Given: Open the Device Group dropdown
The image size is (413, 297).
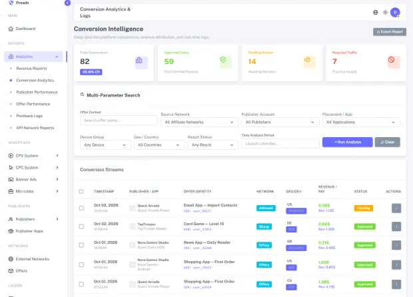Looking at the screenshot, I should click(105, 145).
